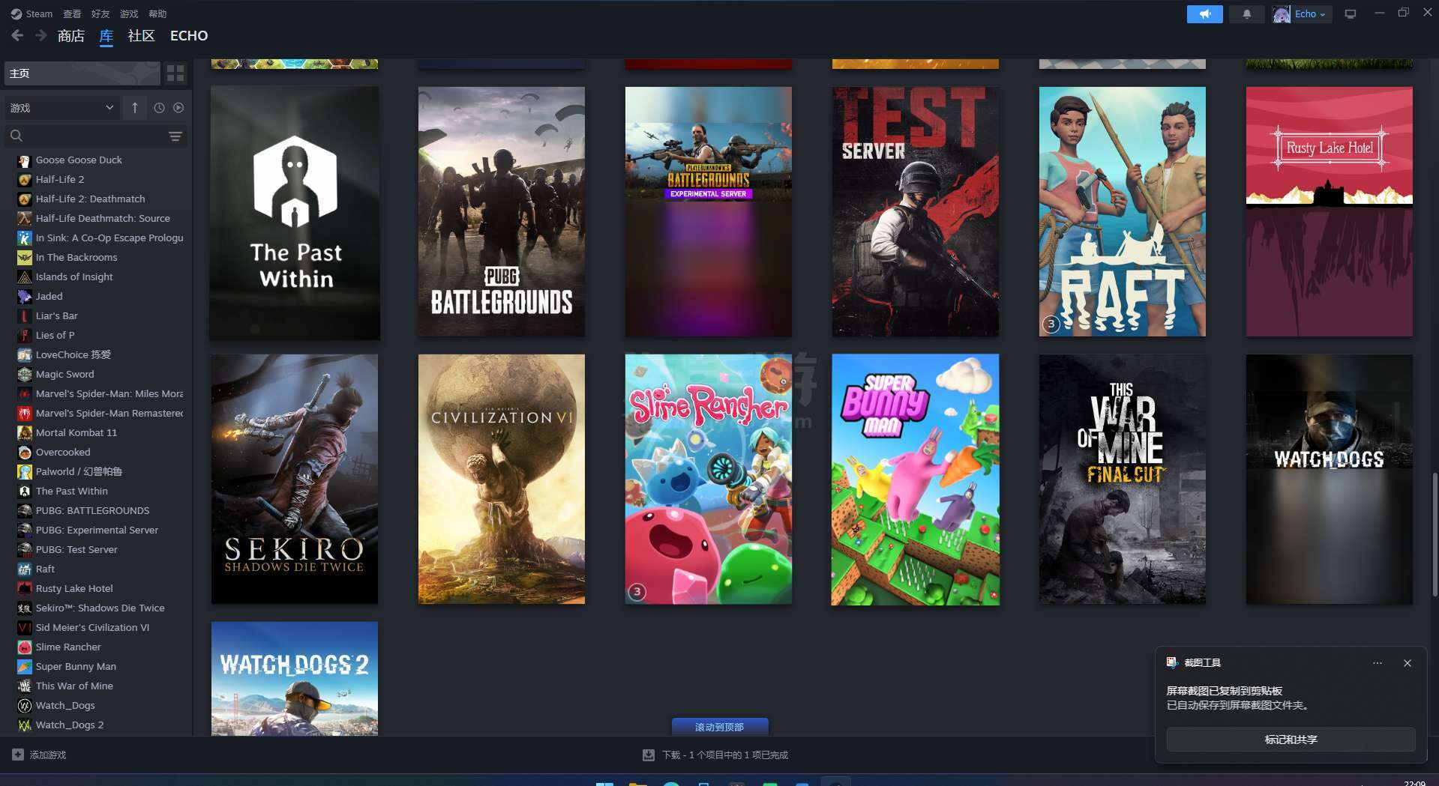
Task: Select the Sekiro game cover thumbnail
Action: coord(295,480)
